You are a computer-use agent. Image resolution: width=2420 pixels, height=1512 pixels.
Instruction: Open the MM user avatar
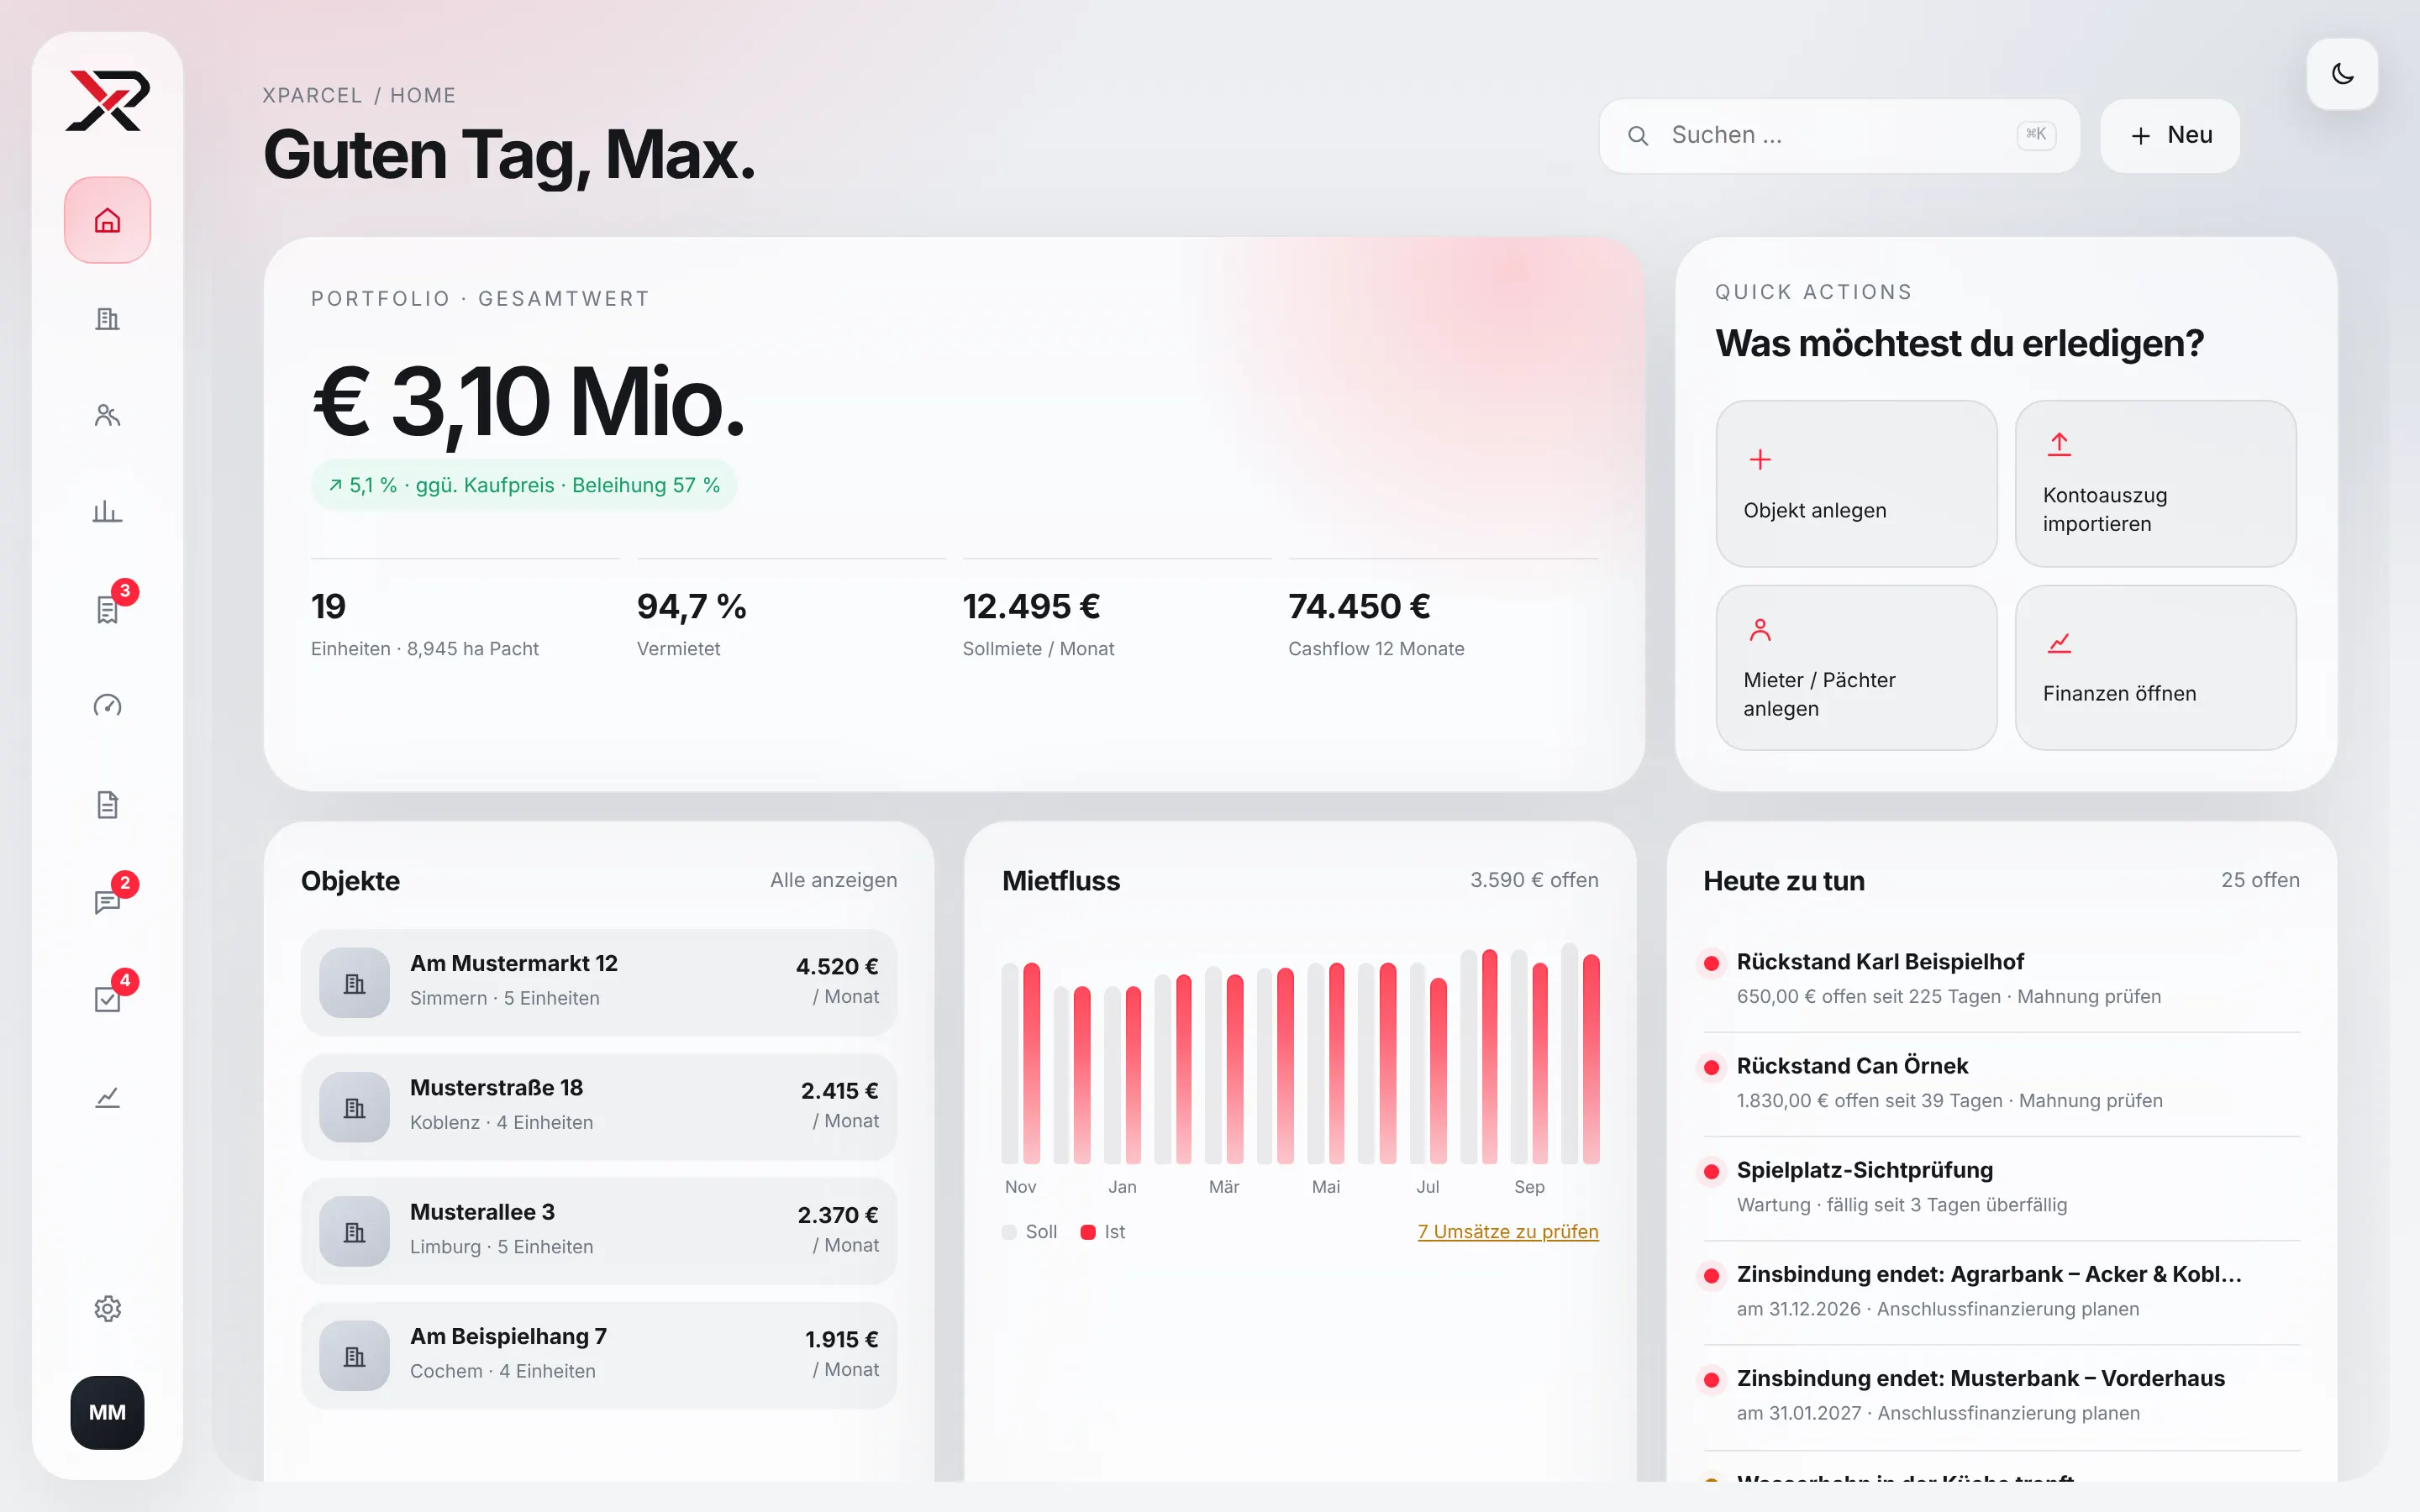tap(107, 1412)
